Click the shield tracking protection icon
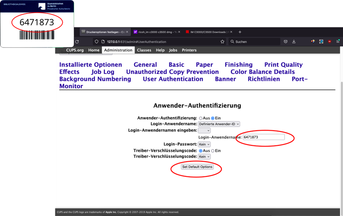This screenshot has width=343, height=216. pyautogui.click(x=97, y=42)
